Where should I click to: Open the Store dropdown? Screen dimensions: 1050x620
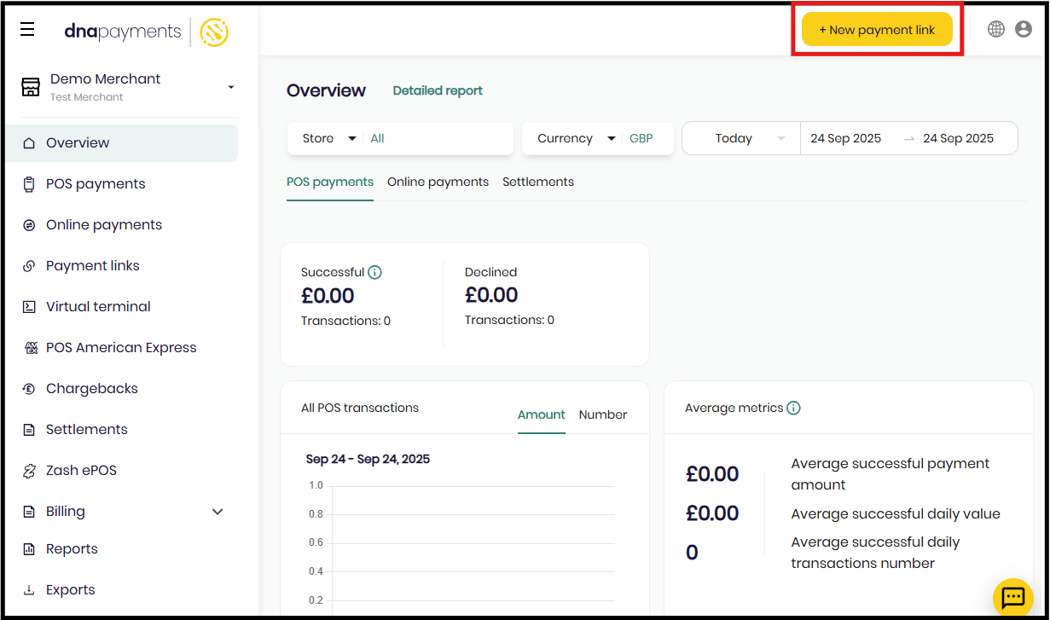pyautogui.click(x=329, y=139)
